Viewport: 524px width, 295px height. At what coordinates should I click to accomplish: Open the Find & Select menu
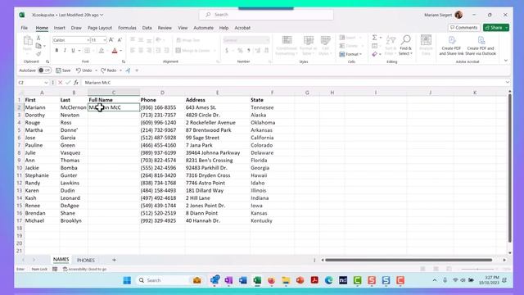[x=406, y=45]
